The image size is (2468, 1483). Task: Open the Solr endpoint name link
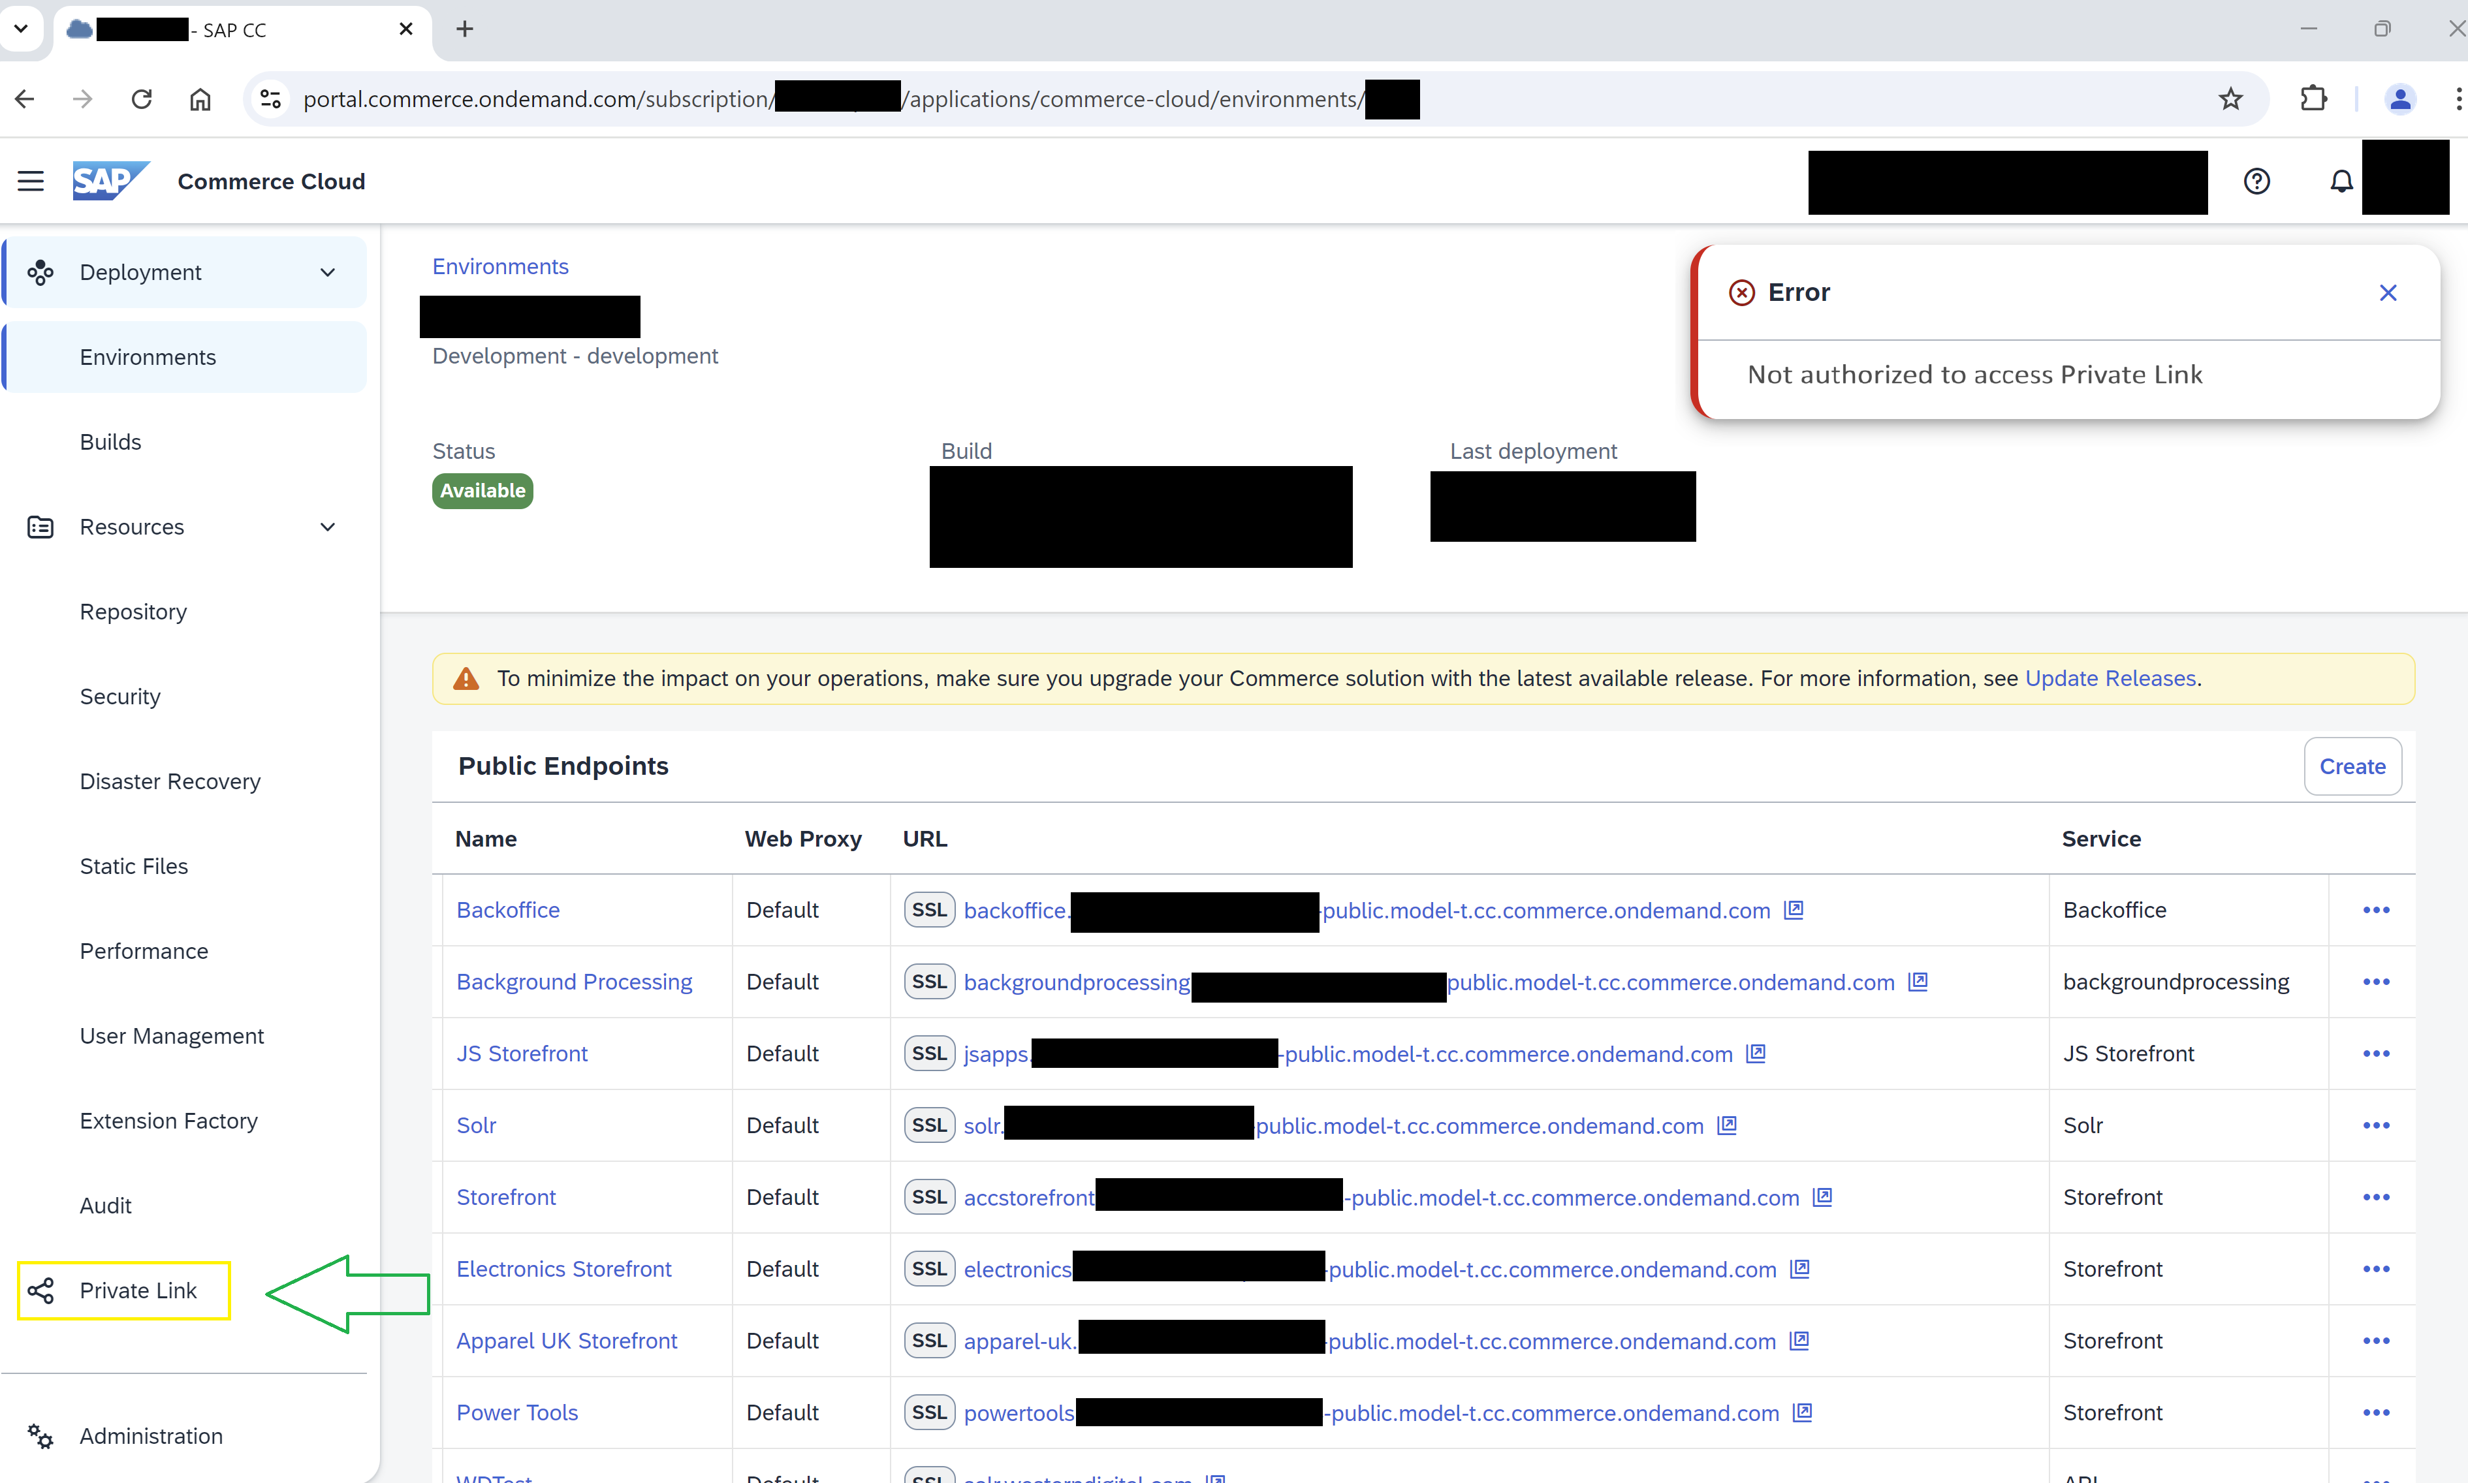click(x=476, y=1125)
